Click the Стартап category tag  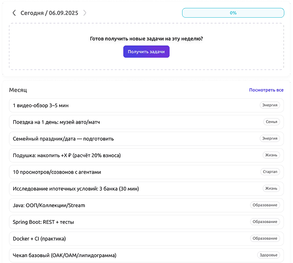(270, 172)
